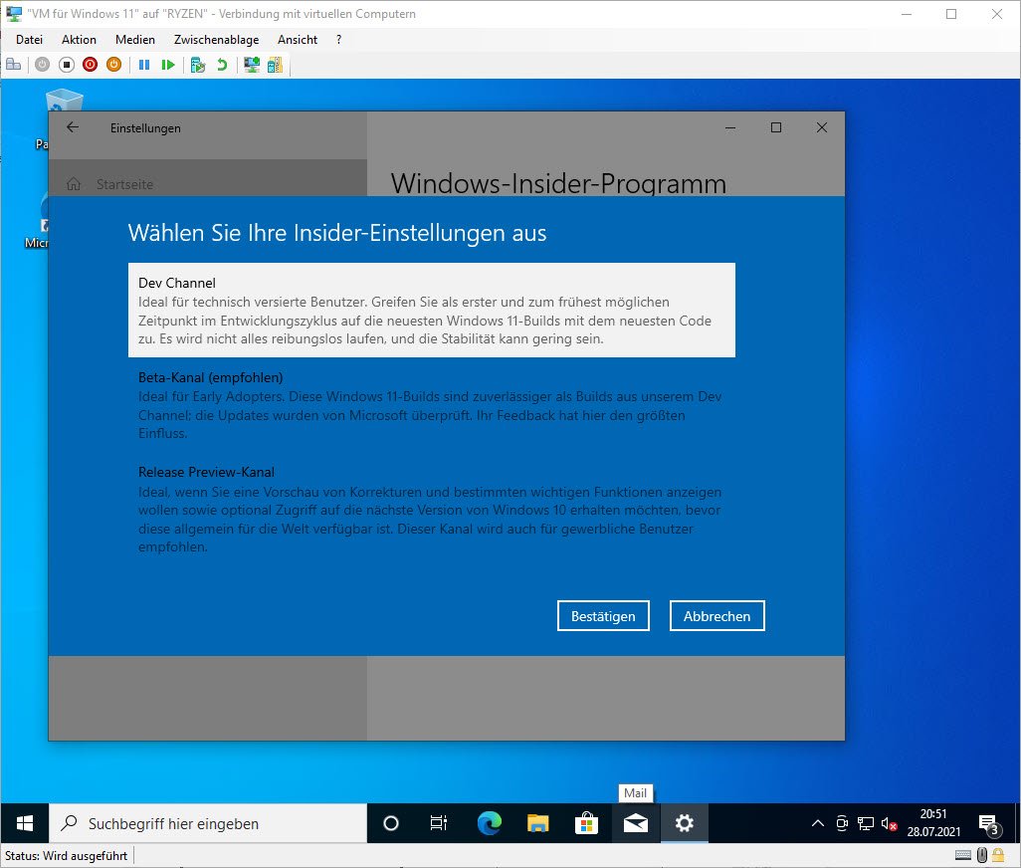Select the Beta-Kanal (empfohlen) option
The height and width of the screenshot is (868, 1021).
[x=432, y=404]
